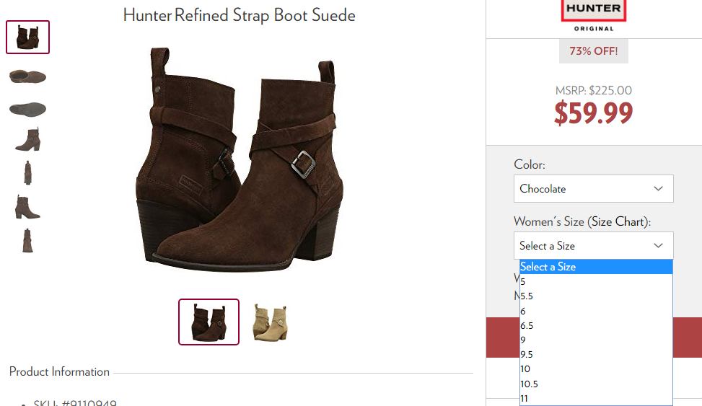Choose size 5.5 from the list
This screenshot has height=406, width=702.
click(x=596, y=296)
